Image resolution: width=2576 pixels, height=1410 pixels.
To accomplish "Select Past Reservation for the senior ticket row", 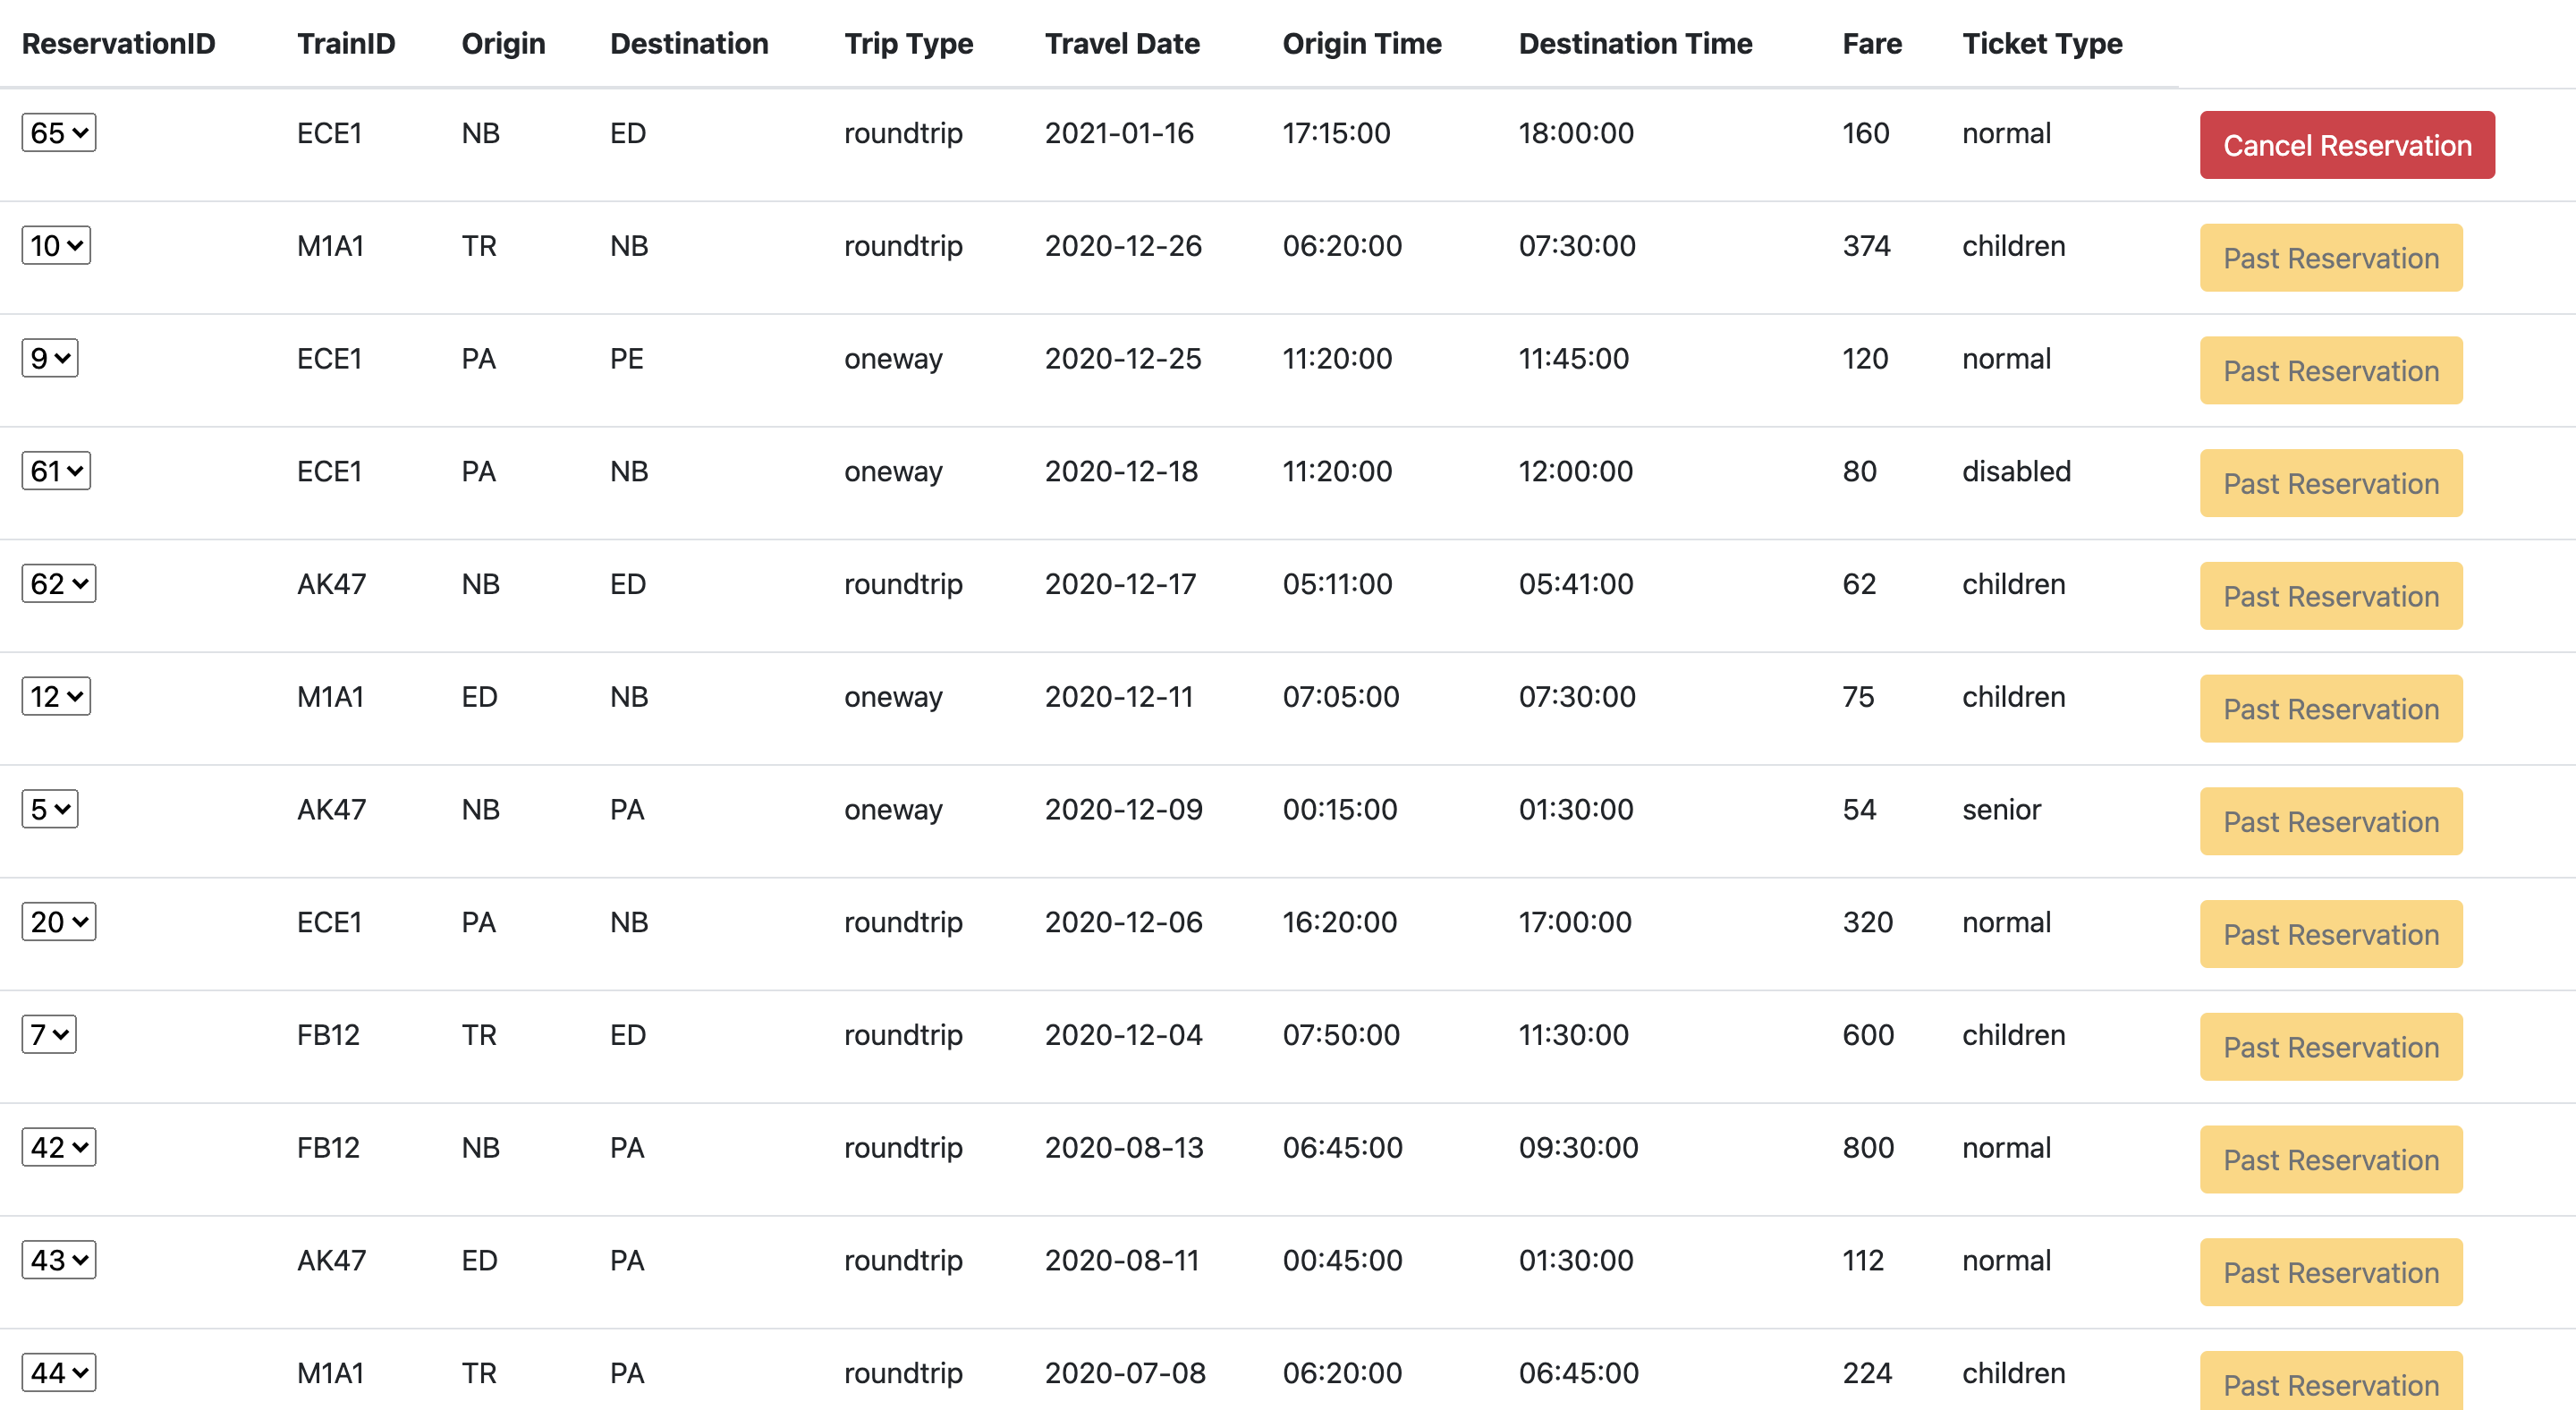I will (2331, 822).
